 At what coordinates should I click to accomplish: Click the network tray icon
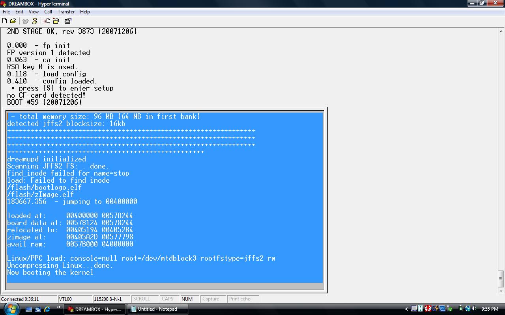[x=467, y=309]
